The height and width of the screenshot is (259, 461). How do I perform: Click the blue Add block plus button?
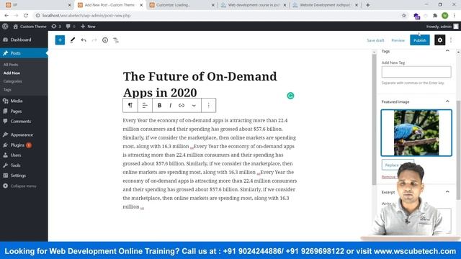(x=60, y=40)
